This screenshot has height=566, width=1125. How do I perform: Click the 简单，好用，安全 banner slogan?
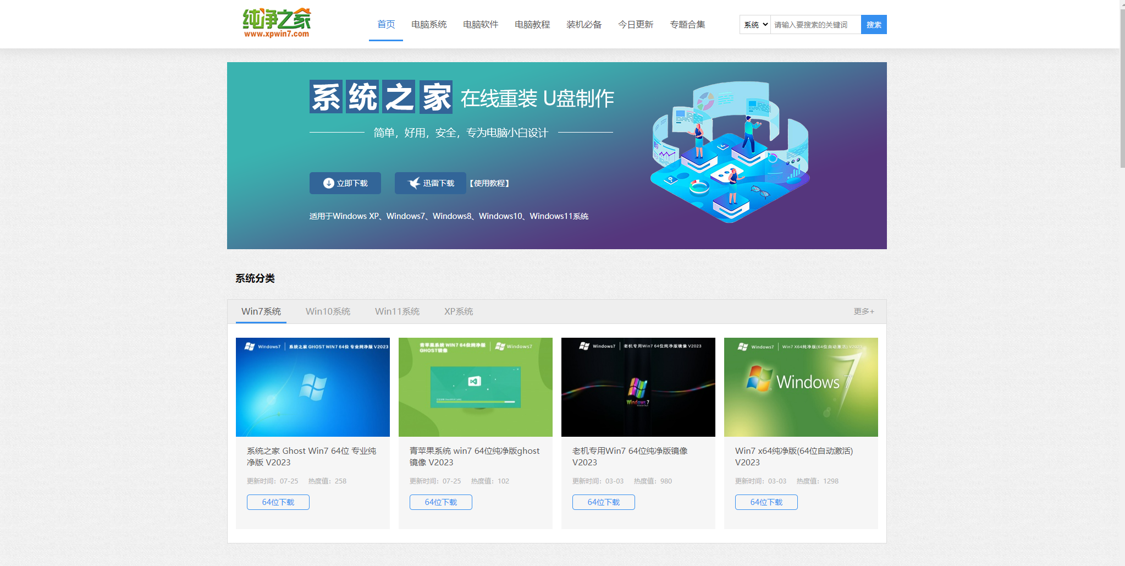tap(461, 133)
